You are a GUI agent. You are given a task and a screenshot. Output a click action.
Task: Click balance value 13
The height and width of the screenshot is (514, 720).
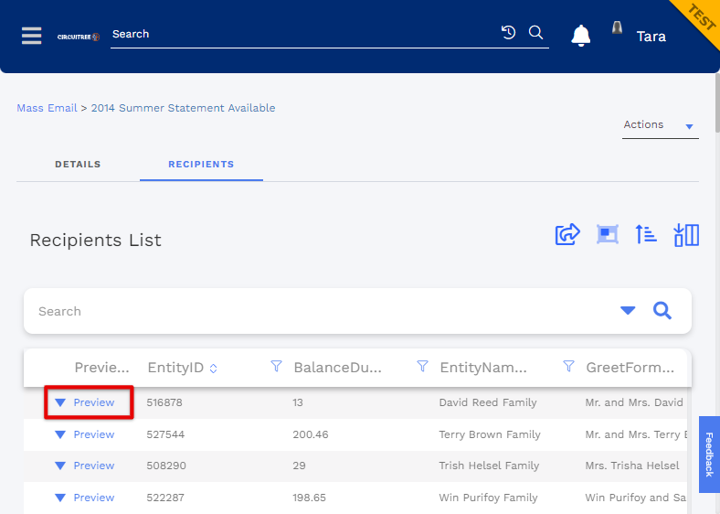point(298,402)
